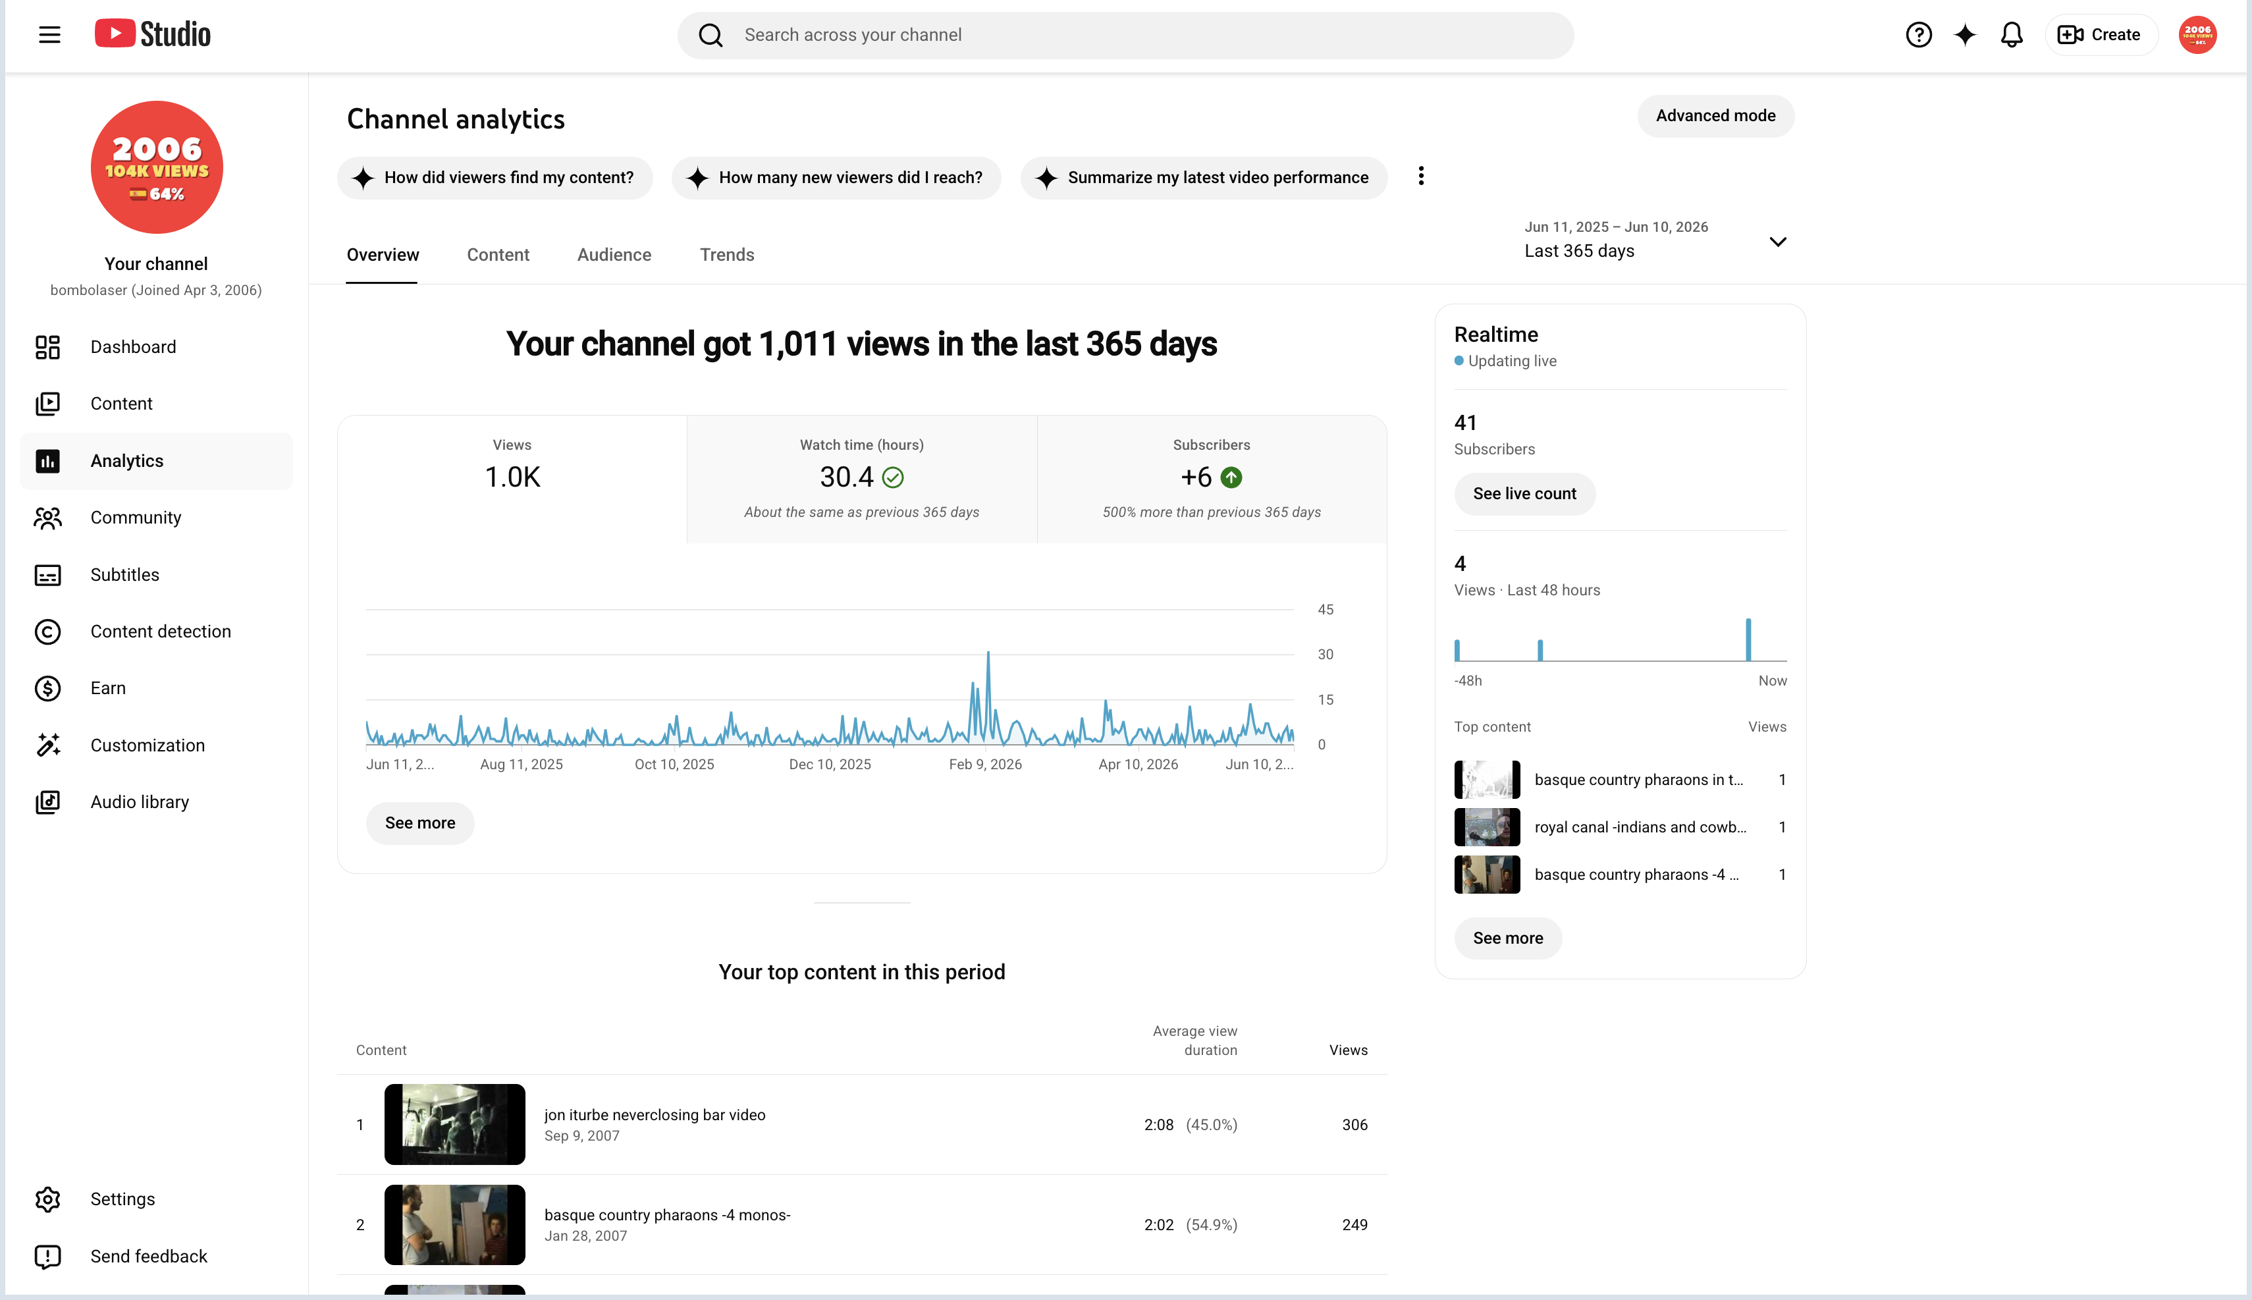This screenshot has width=2252, height=1300.
Task: Click the Dashboard grid icon
Action: (48, 347)
